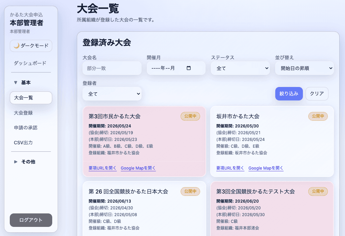
Task: Click the text 開催期間: 2026/05/24
Action: [x=110, y=126]
